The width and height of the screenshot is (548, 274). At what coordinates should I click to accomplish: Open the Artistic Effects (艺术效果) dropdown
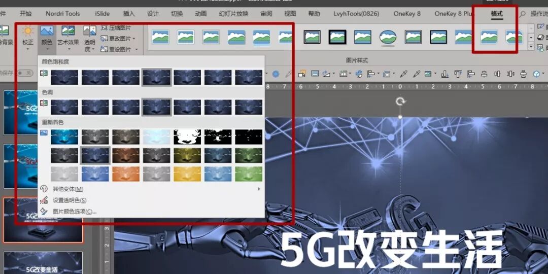(68, 38)
